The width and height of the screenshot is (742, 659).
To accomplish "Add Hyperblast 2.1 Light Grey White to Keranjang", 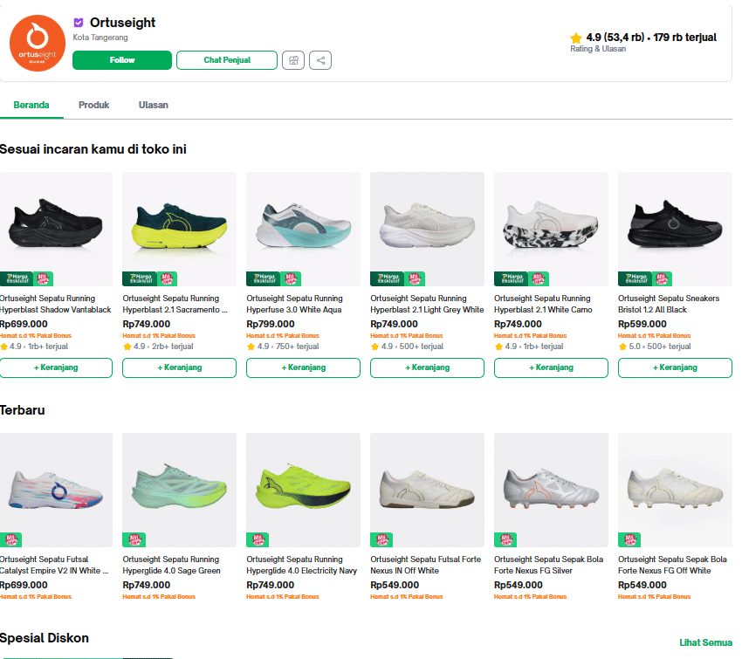I will point(428,367).
